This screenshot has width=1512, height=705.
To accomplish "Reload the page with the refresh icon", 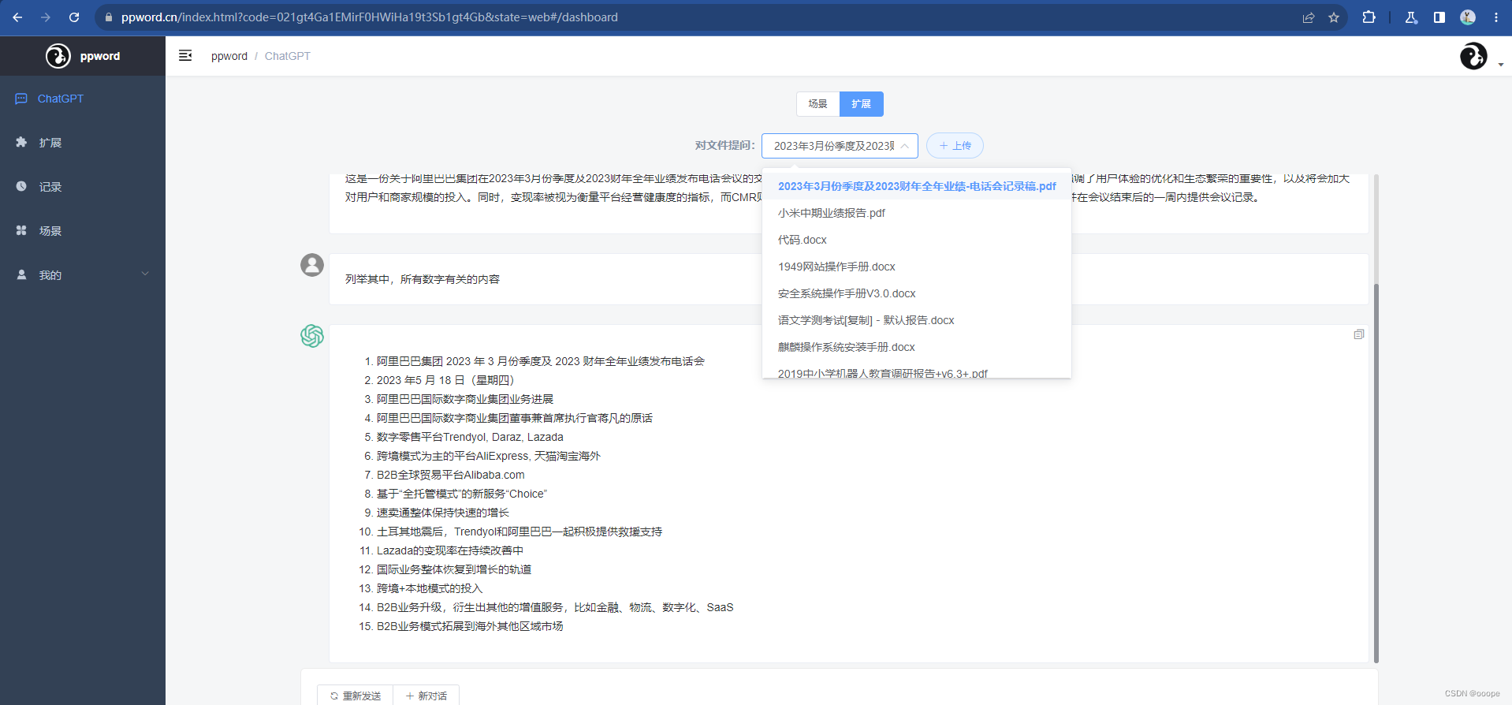I will 74,17.
